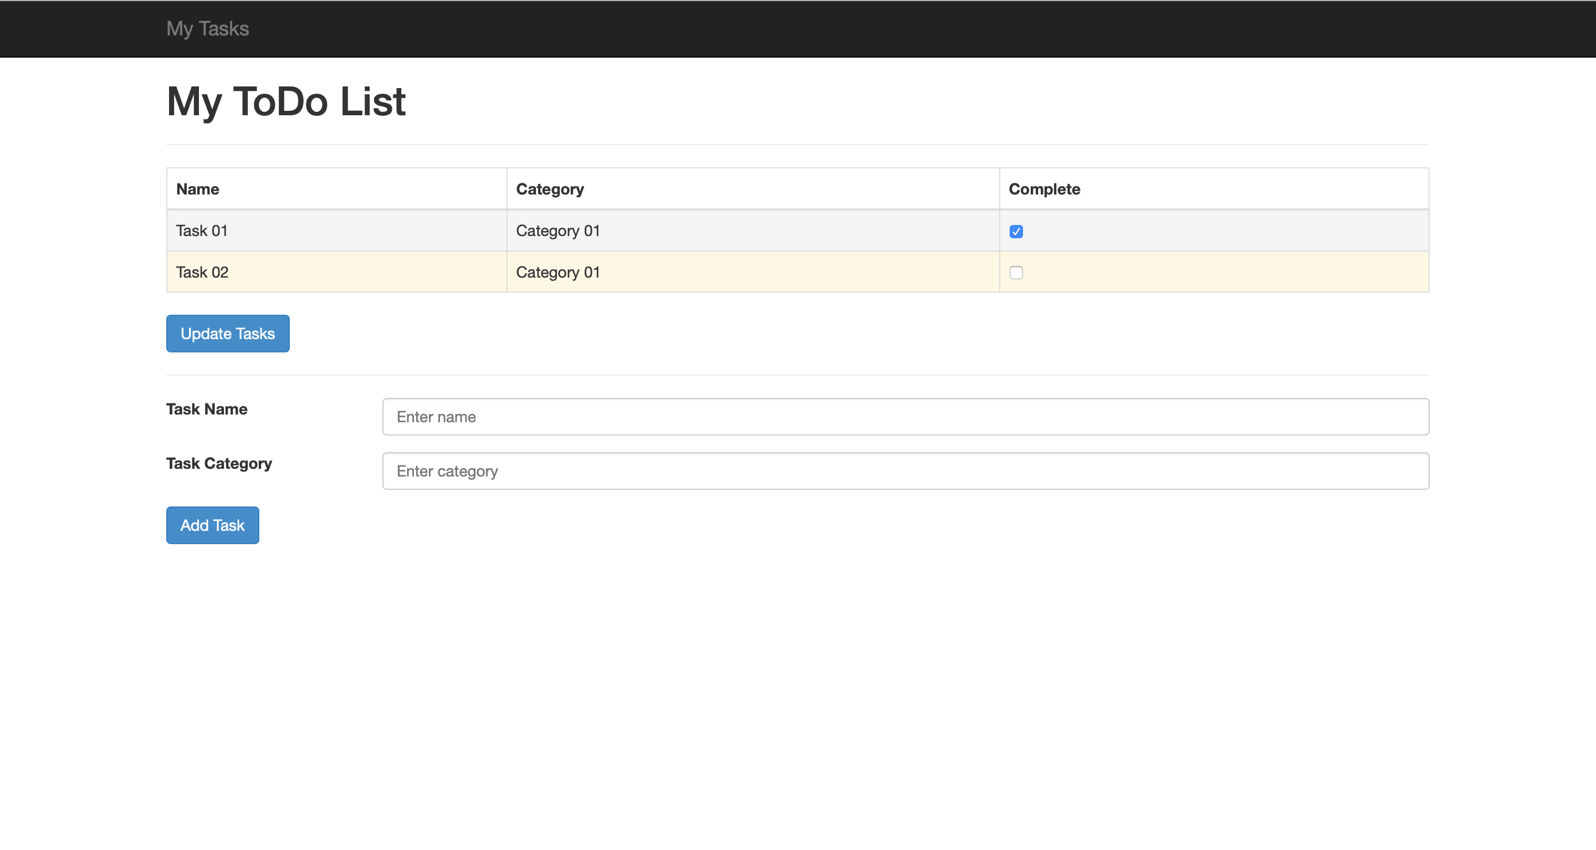Click the Complete column header
1596x850 pixels.
tap(1044, 190)
